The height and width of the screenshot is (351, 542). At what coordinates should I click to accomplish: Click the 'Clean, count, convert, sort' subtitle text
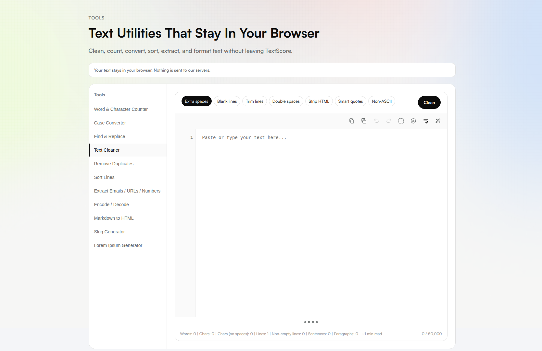pyautogui.click(x=190, y=51)
